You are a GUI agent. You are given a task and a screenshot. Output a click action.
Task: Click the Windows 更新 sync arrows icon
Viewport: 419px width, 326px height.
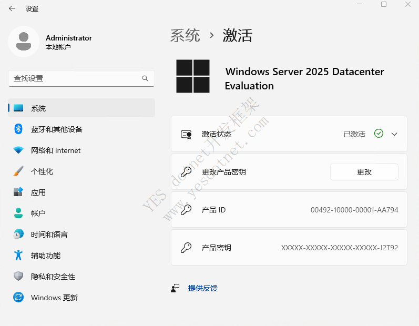(x=18, y=297)
